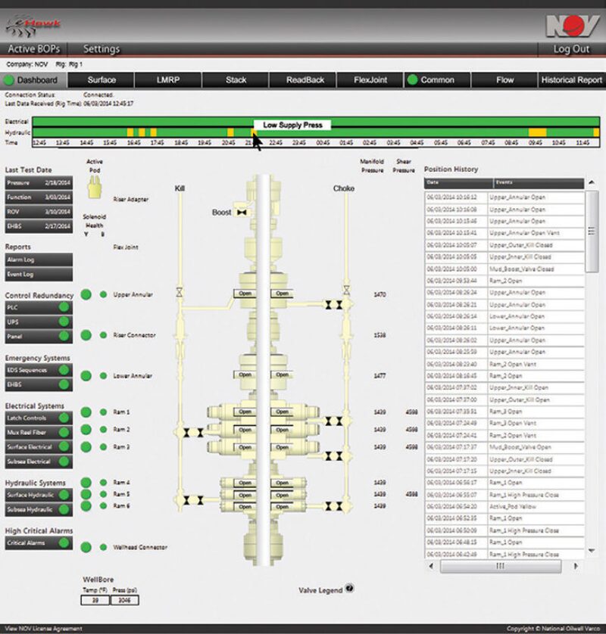Open the Historical Report tab

[572, 79]
